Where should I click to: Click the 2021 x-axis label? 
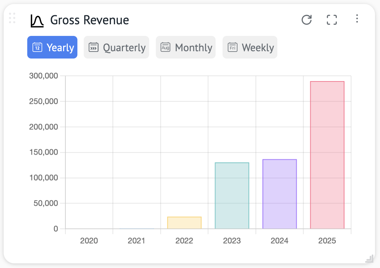(x=137, y=241)
